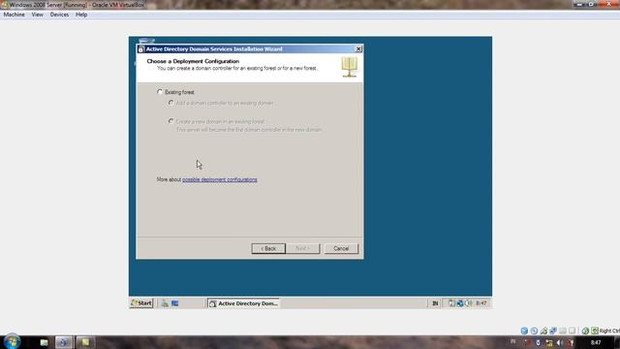Click the wizard title bar icon
The width and height of the screenshot is (620, 349).
(140, 49)
